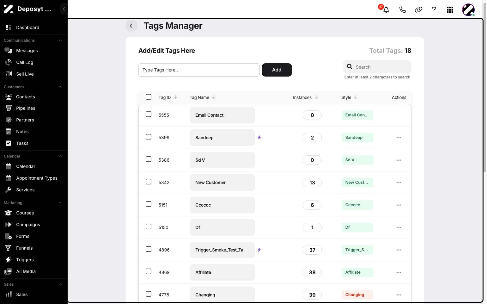Collapse the Calendar sidebar section
Viewport: 487px width, 304px height.
(x=60, y=156)
